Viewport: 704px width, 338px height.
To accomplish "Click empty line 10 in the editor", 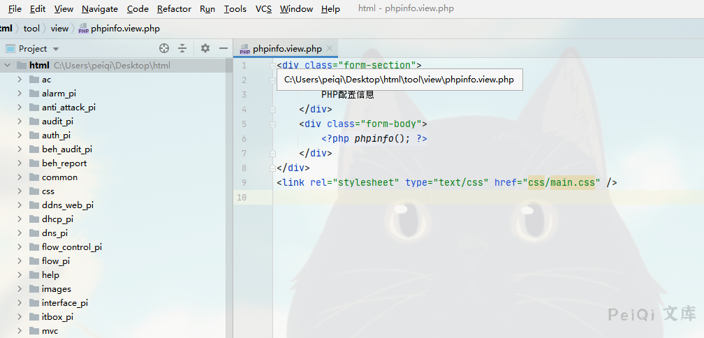I will [419, 198].
